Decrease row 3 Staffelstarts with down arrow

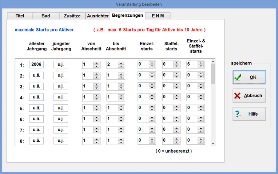(176, 88)
